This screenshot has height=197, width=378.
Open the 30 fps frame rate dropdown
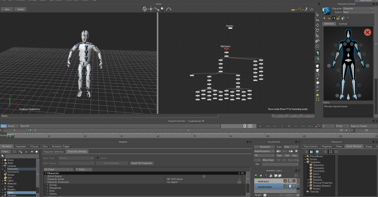coord(342,126)
